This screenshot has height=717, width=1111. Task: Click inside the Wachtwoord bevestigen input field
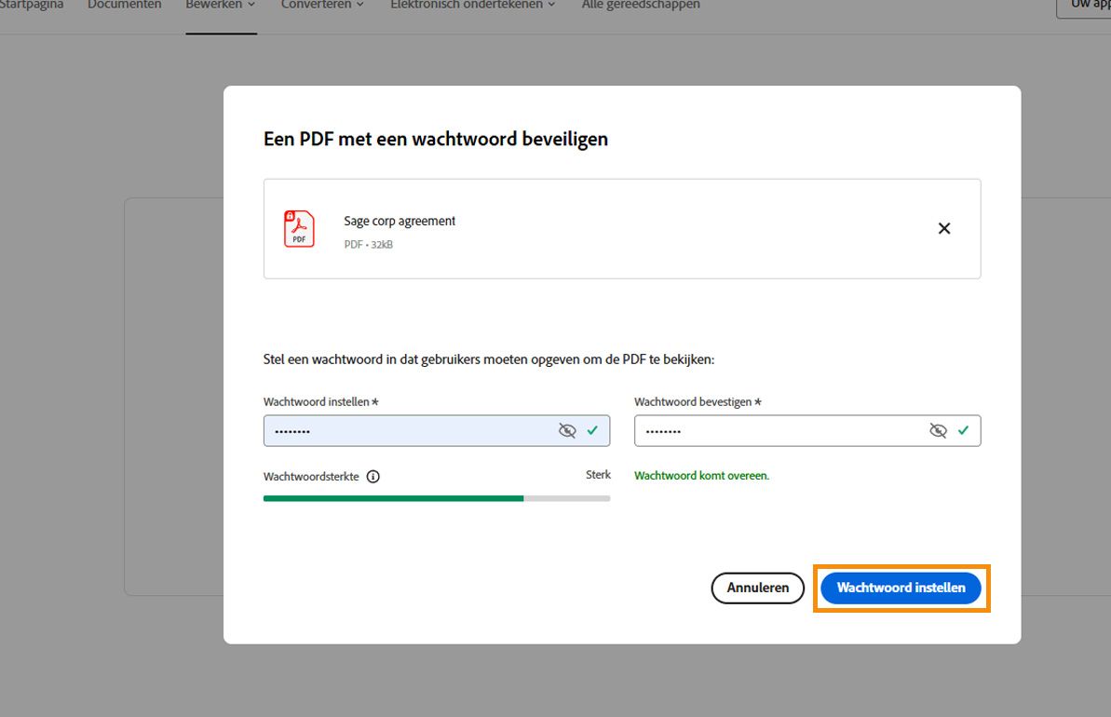[x=773, y=430]
